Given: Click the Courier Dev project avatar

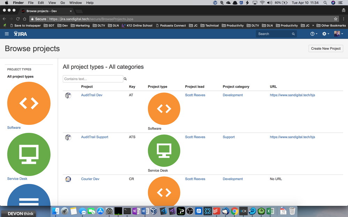Looking at the screenshot, I should click(68, 179).
